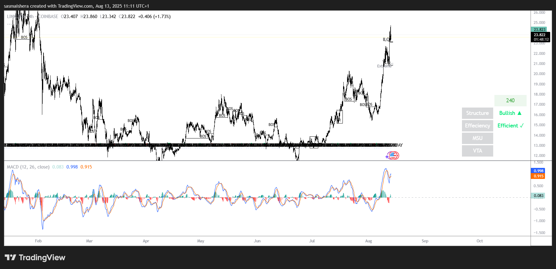
Task: Click the black 23.822 current price label
Action: 540,35
